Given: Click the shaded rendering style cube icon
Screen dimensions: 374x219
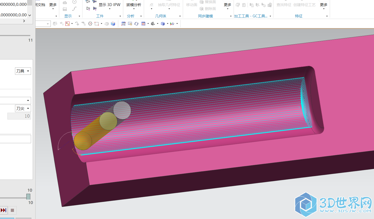Looking at the screenshot, I should click(163, 24).
